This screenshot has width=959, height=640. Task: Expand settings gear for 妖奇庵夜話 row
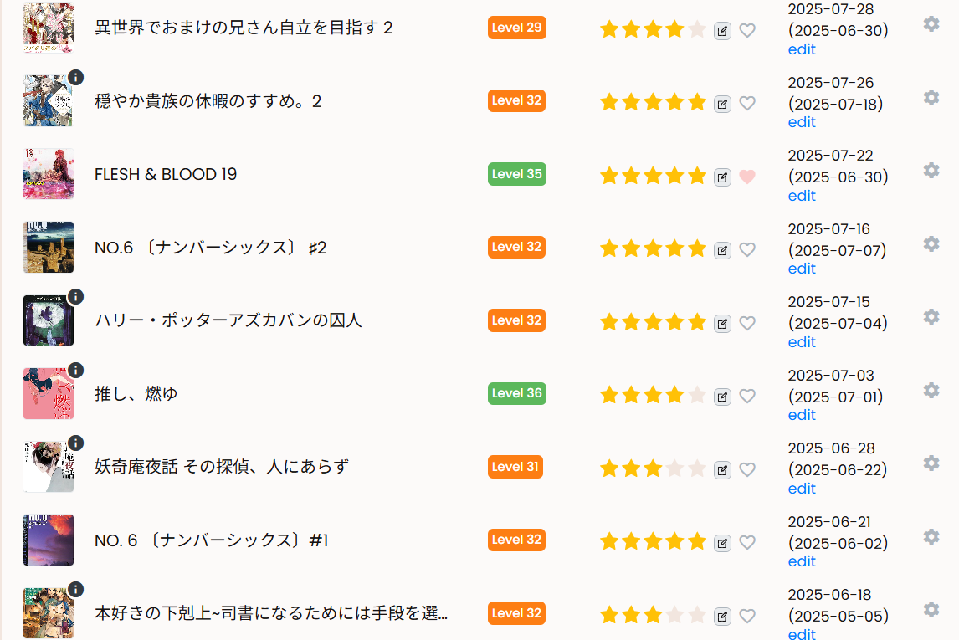(x=931, y=463)
